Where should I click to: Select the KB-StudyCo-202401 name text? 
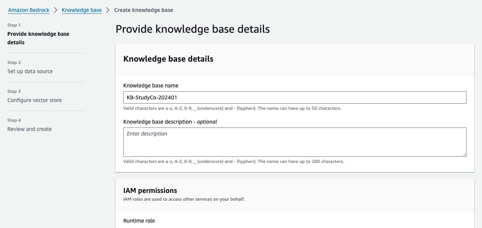pyautogui.click(x=152, y=97)
